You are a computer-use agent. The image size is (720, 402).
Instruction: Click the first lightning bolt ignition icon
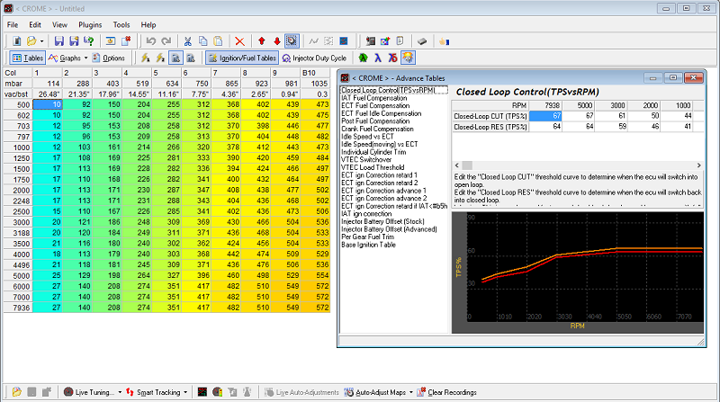coord(145,58)
